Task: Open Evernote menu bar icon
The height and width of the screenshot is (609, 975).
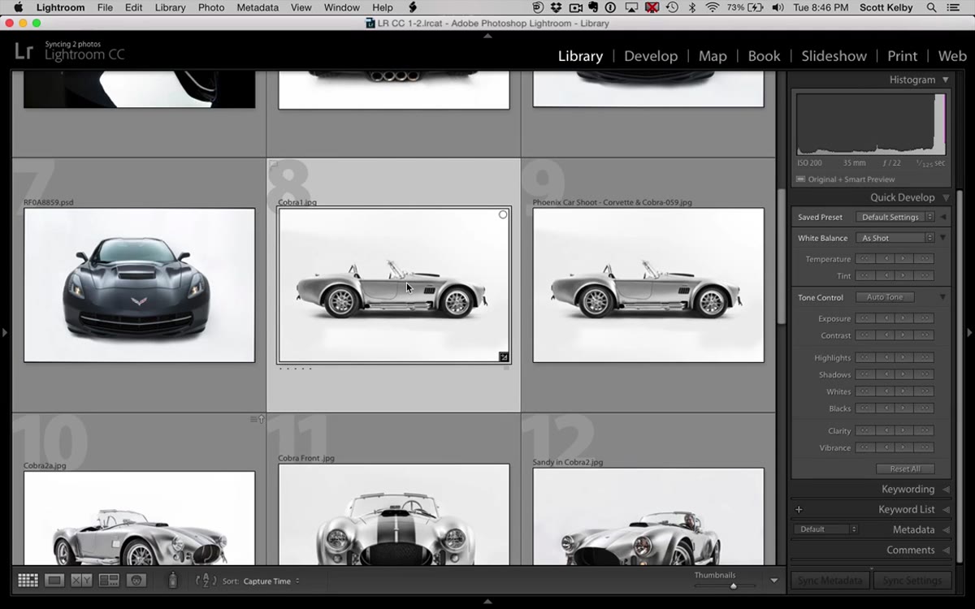Action: pyautogui.click(x=594, y=7)
